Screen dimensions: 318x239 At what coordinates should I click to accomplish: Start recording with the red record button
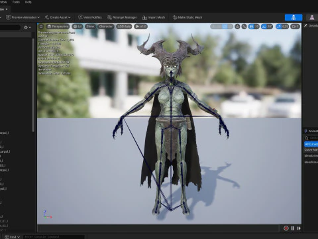click(286, 228)
